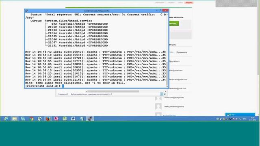This screenshot has height=146, width=260.
Task: Open the Chrome browser taskbar icon
Action: click(31, 119)
